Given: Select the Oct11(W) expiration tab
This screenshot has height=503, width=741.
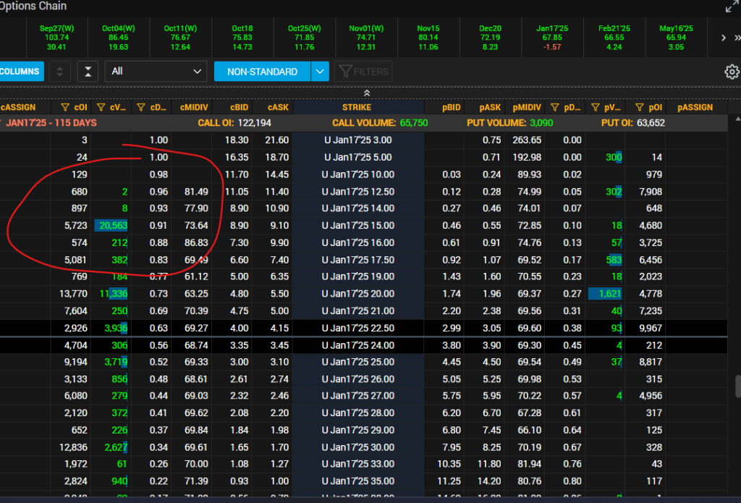Looking at the screenshot, I should (x=180, y=38).
